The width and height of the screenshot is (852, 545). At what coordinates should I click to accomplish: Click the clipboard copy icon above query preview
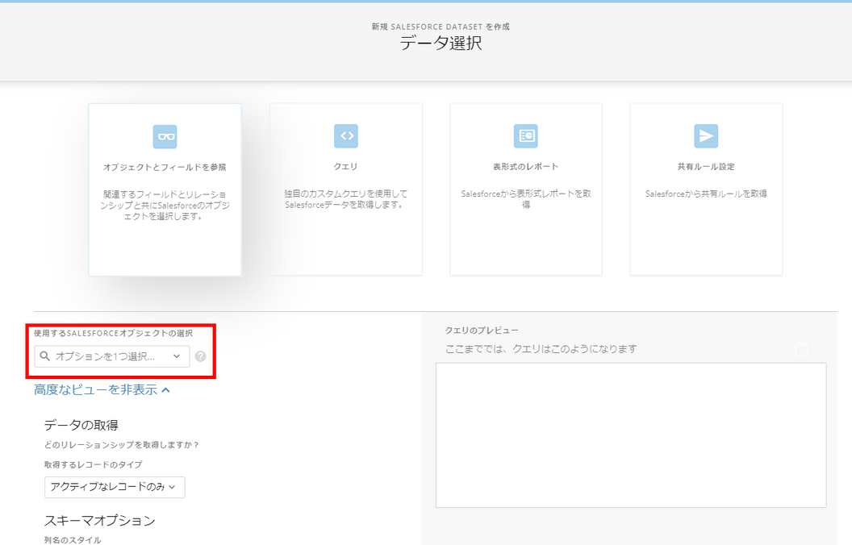(801, 349)
